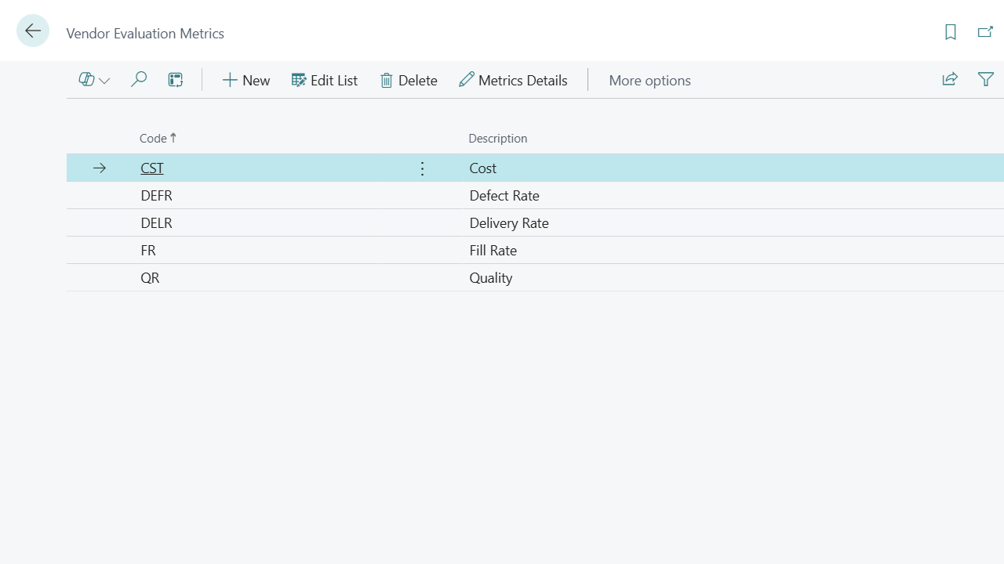The image size is (1004, 564).
Task: Switch to Edit List mode
Action: coord(324,80)
